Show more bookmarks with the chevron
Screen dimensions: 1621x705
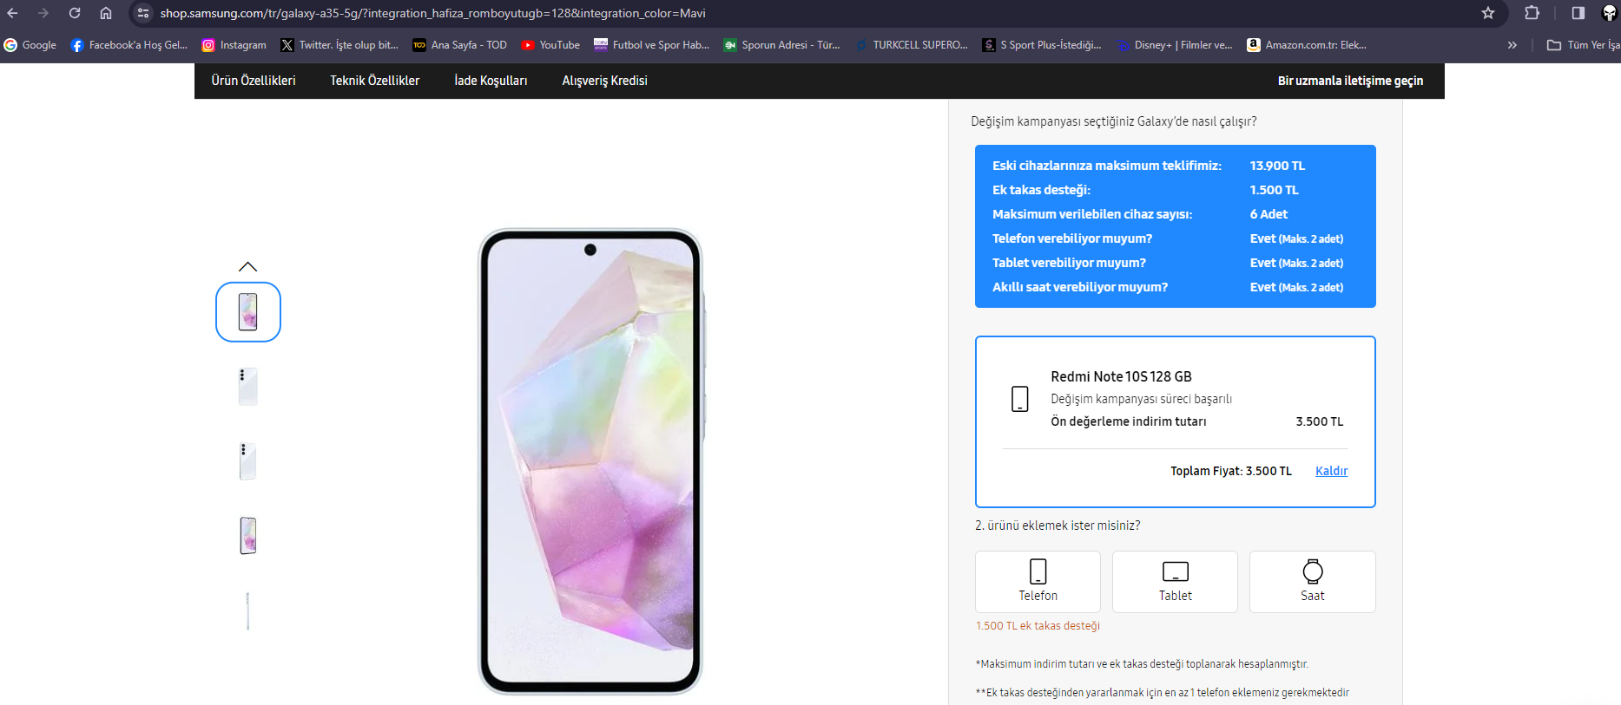click(x=1512, y=45)
